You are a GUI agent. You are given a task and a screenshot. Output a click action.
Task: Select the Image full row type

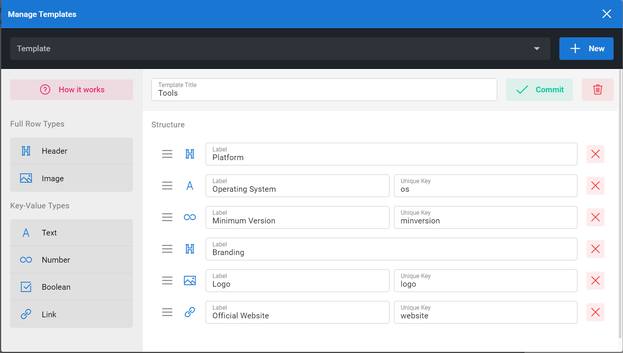[x=71, y=178]
